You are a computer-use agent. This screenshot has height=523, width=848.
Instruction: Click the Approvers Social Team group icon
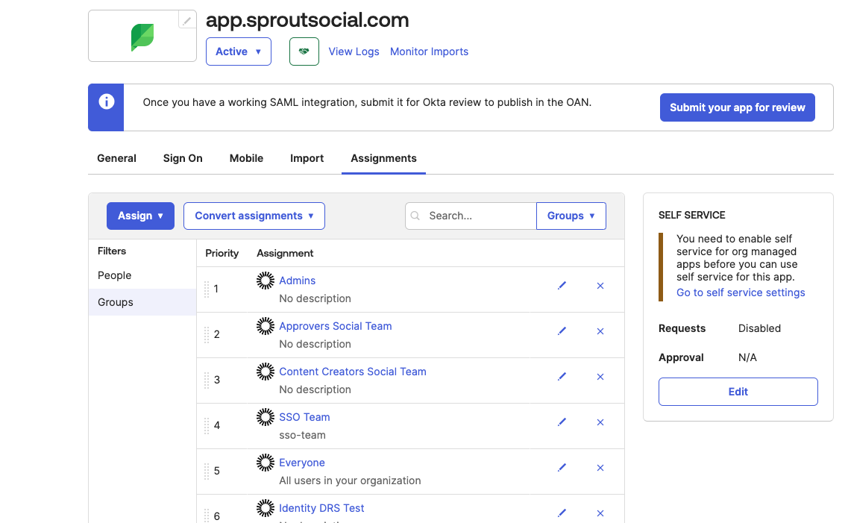pyautogui.click(x=265, y=325)
